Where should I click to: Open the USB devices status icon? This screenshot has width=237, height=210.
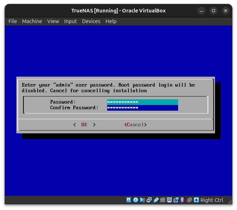click(x=156, y=200)
